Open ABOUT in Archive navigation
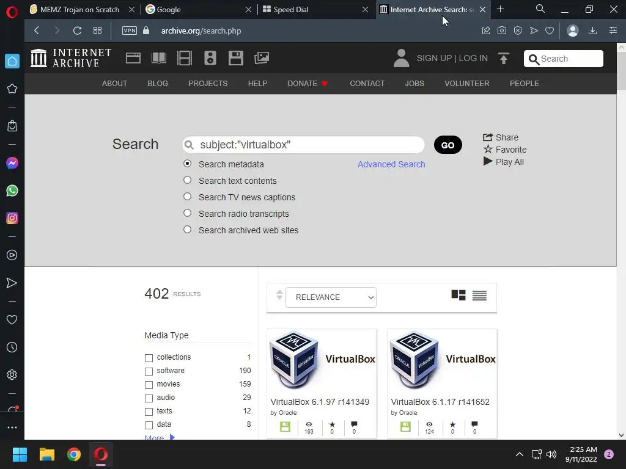 click(x=114, y=83)
